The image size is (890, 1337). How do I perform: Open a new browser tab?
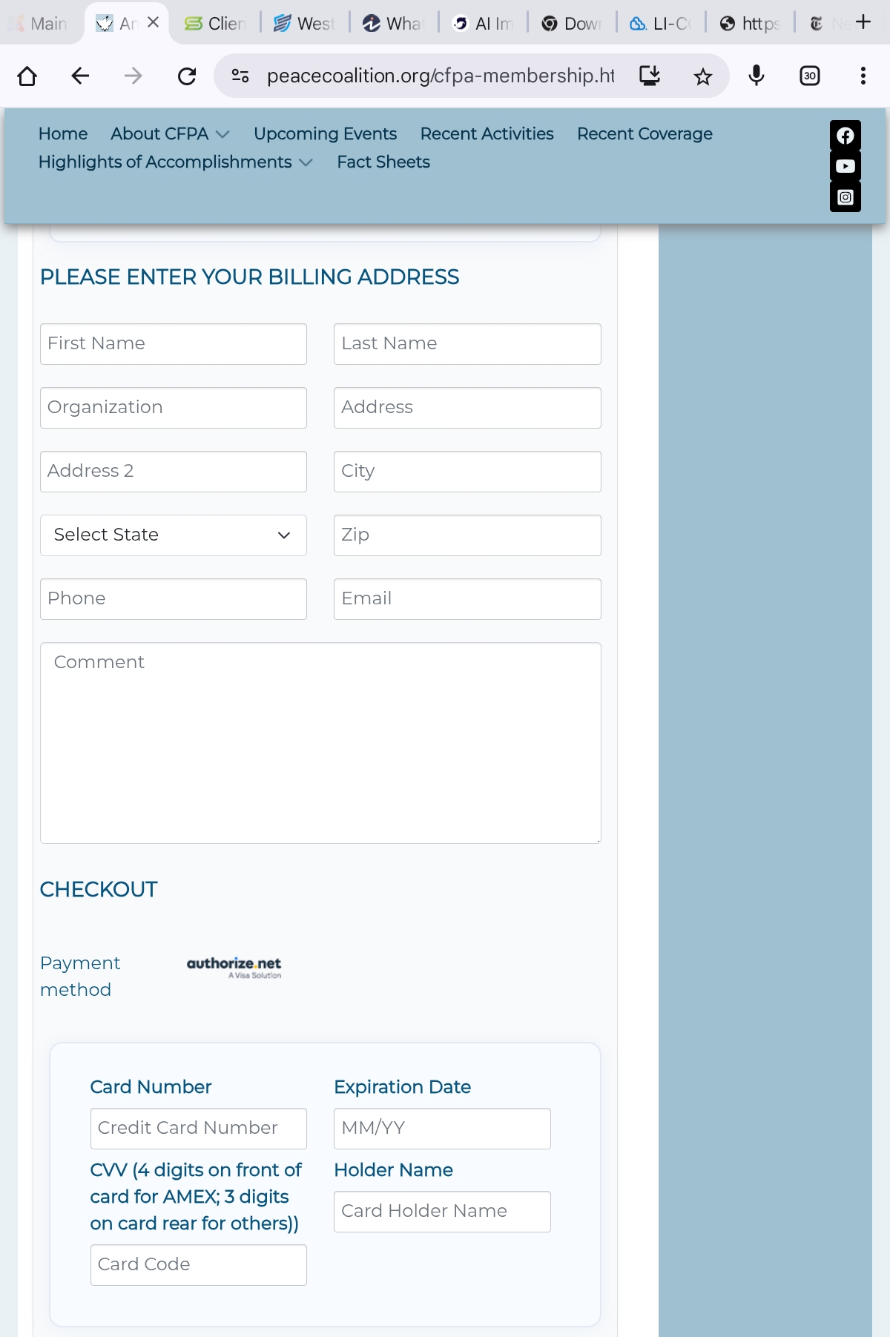pyautogui.click(x=863, y=22)
